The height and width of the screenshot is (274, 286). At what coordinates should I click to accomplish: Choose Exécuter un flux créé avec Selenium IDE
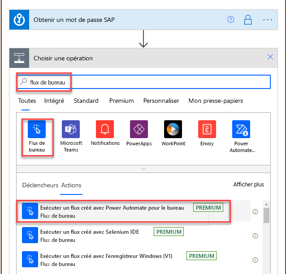134,236
